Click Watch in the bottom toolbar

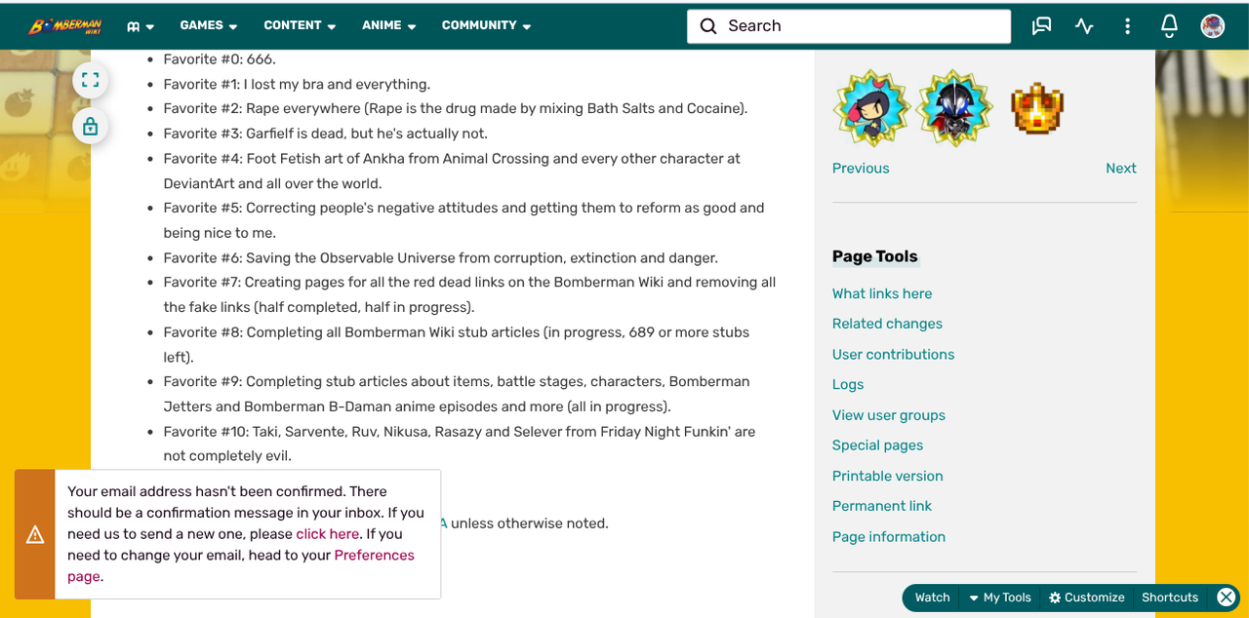coord(932,598)
